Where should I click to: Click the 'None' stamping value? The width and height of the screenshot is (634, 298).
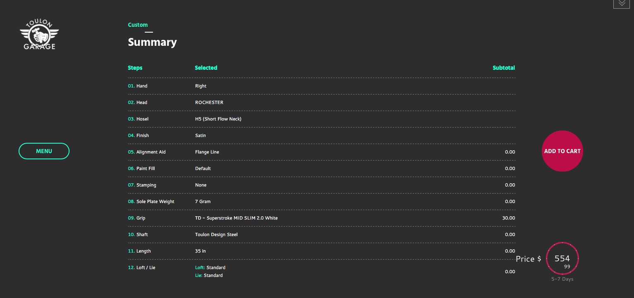[x=201, y=185]
